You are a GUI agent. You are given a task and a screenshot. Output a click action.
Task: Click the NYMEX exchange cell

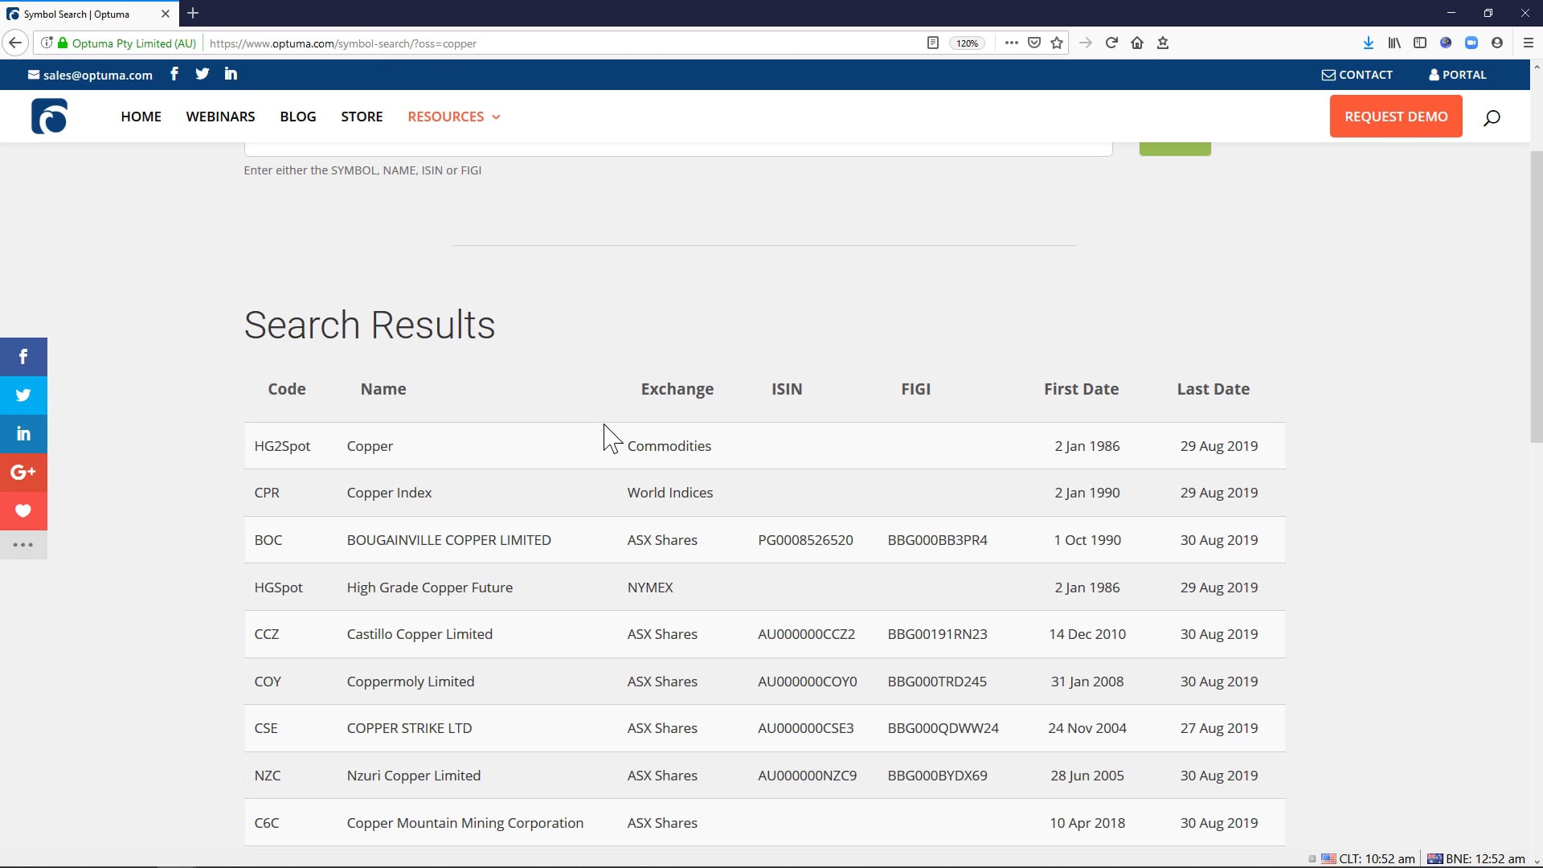650,588
